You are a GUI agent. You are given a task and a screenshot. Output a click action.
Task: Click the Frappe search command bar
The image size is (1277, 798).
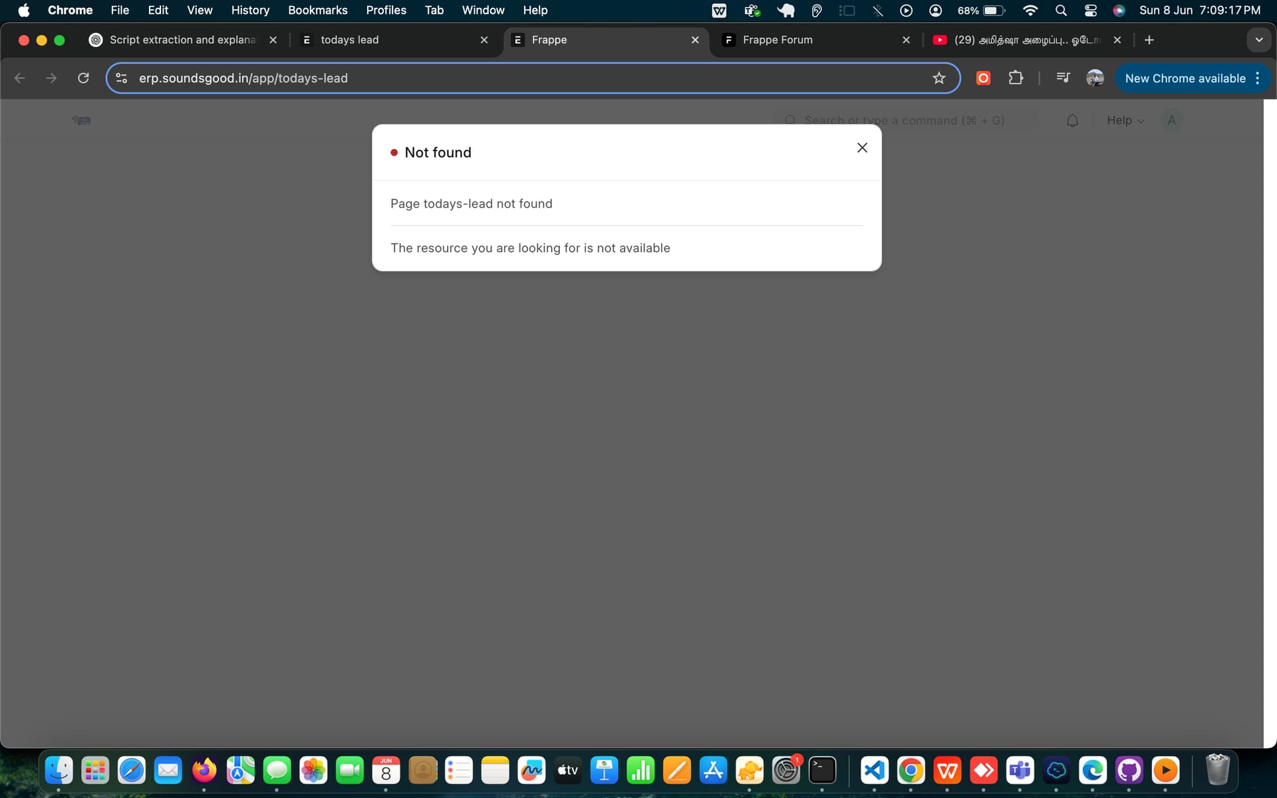[908, 120]
